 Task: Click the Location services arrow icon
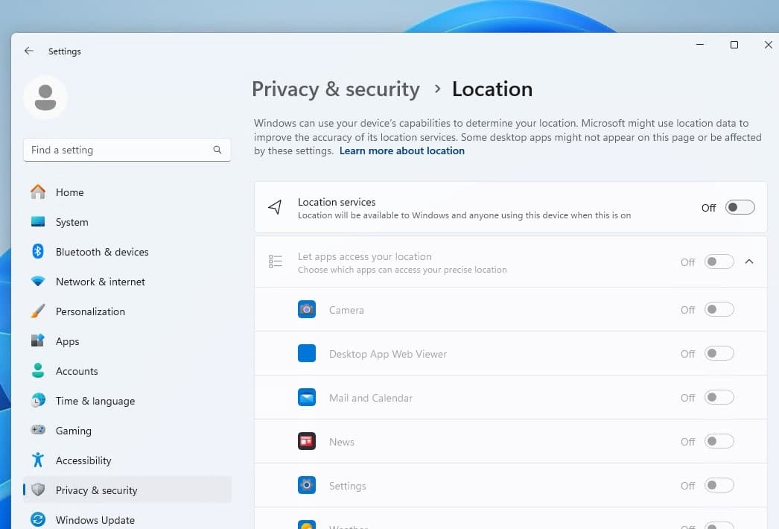(275, 208)
